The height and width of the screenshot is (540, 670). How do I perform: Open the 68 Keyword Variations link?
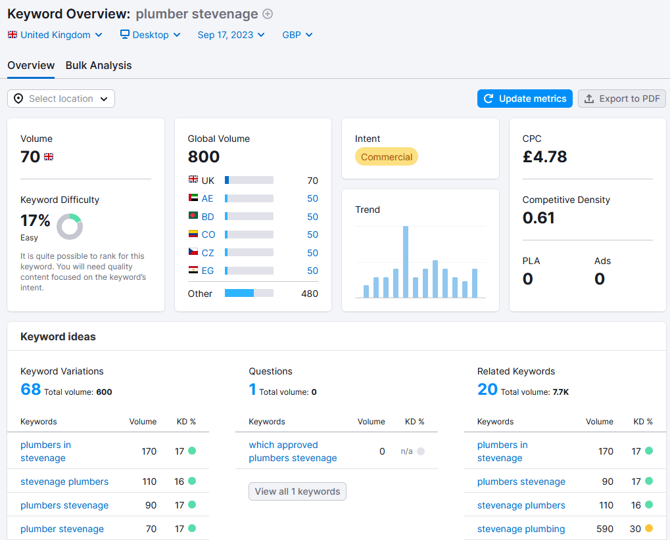(31, 390)
